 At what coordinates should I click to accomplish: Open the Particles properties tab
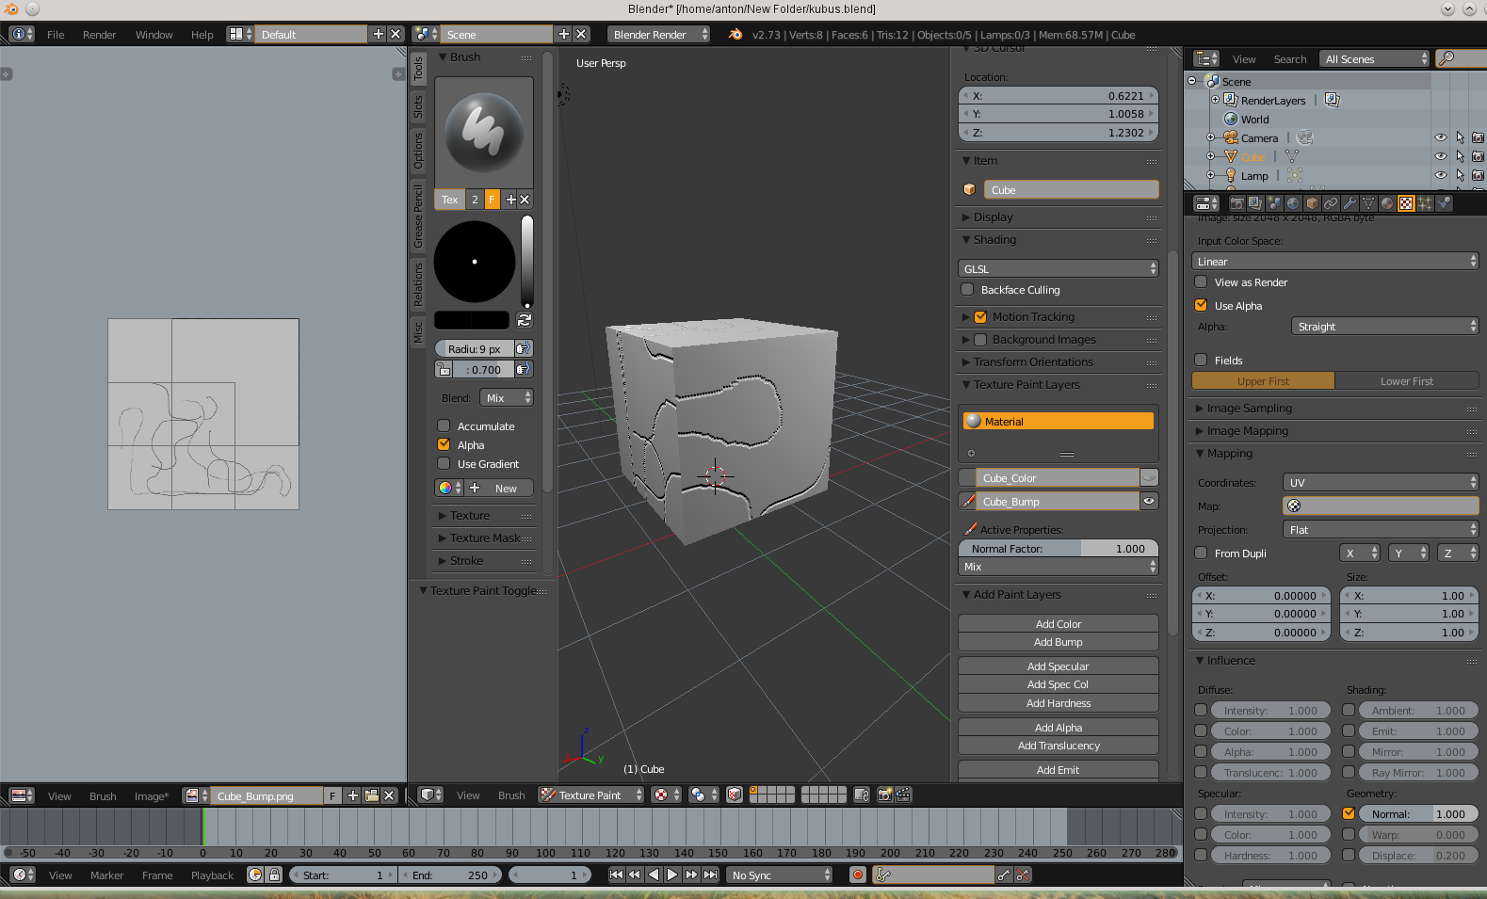[x=1425, y=203]
